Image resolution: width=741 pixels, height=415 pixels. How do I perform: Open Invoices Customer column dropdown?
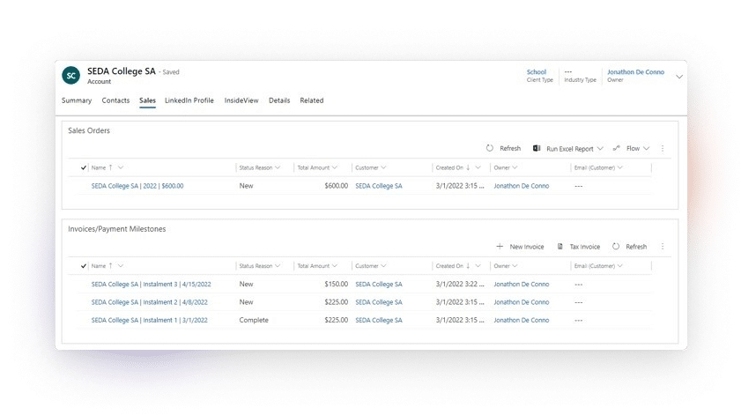[383, 265]
